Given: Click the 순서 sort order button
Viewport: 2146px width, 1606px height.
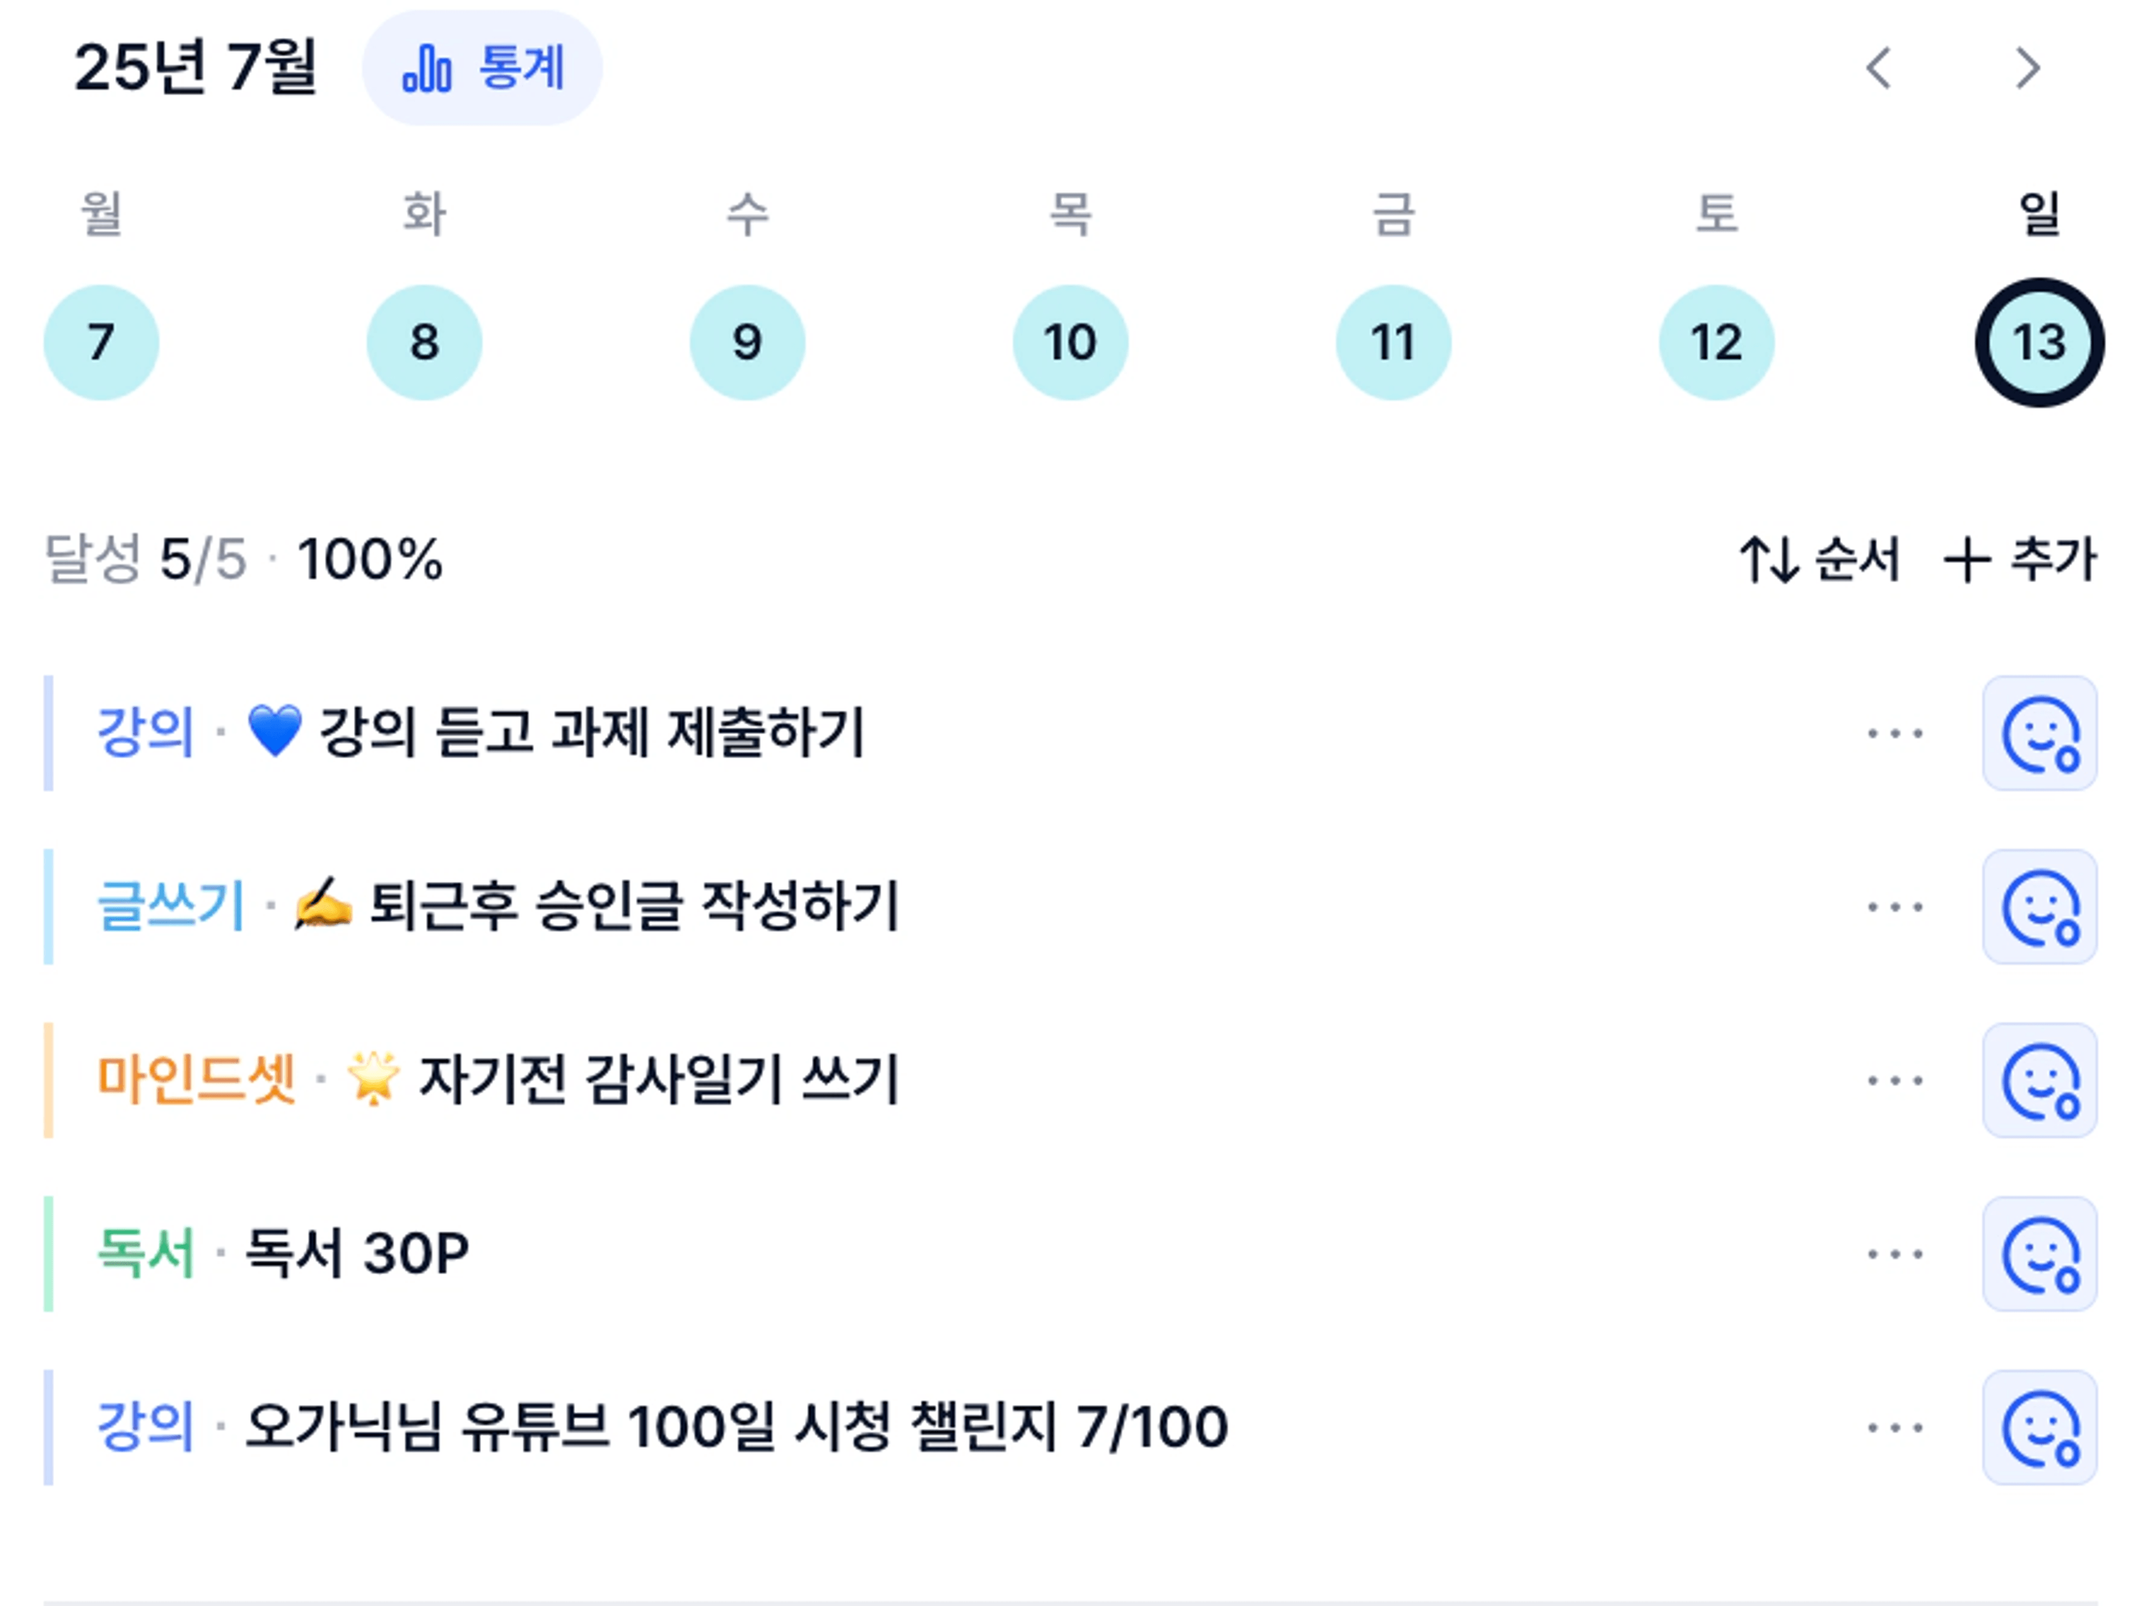Looking at the screenshot, I should pyautogui.click(x=1819, y=559).
